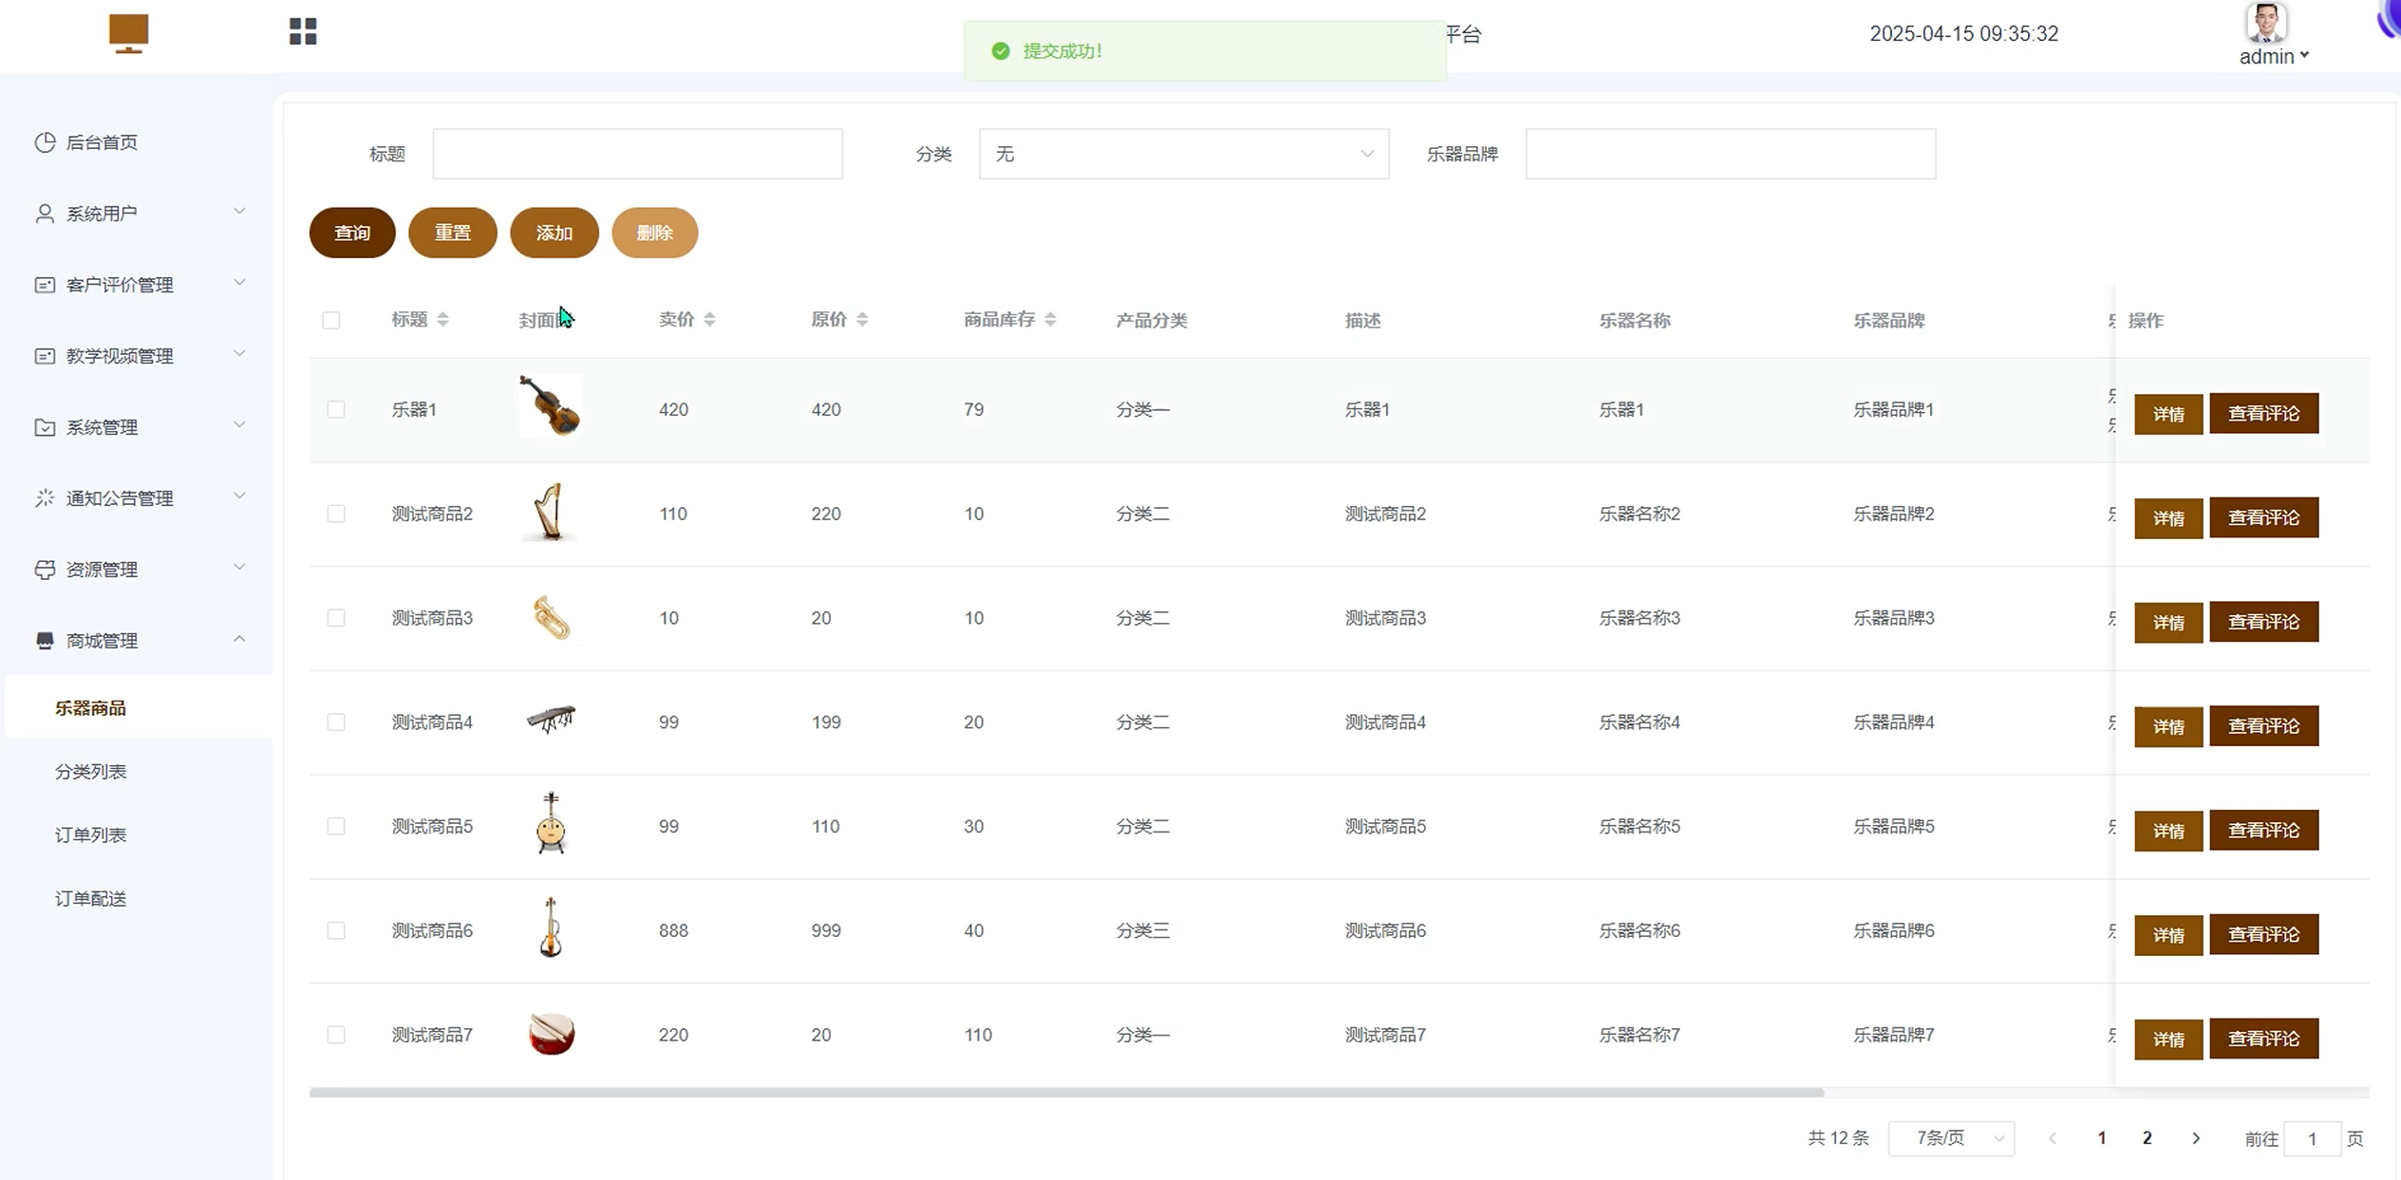Tick the select-all header checkbox

point(330,321)
